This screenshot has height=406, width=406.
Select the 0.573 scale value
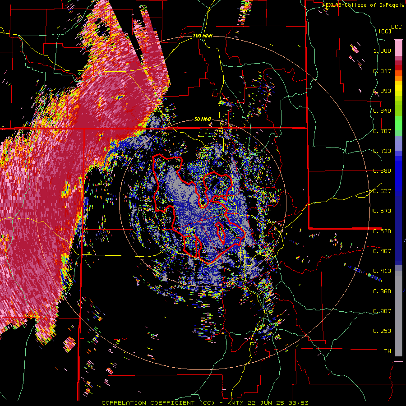click(382, 211)
